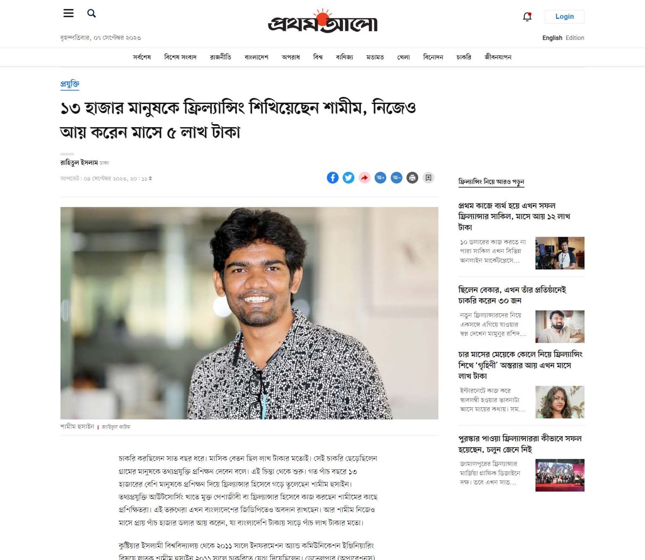Print the article using printer icon

click(412, 178)
